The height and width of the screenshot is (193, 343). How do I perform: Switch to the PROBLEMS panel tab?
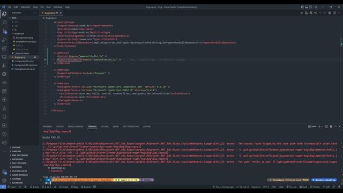(48, 127)
